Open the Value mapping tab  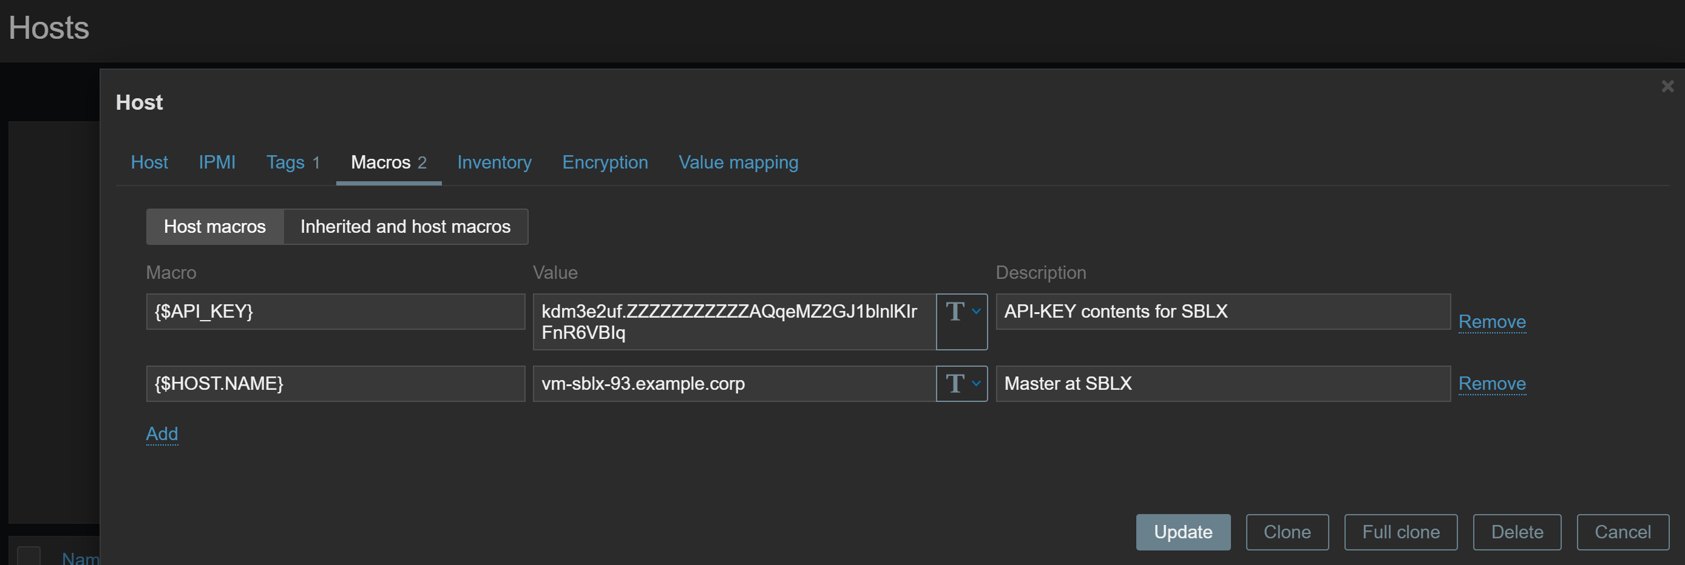coord(738,162)
